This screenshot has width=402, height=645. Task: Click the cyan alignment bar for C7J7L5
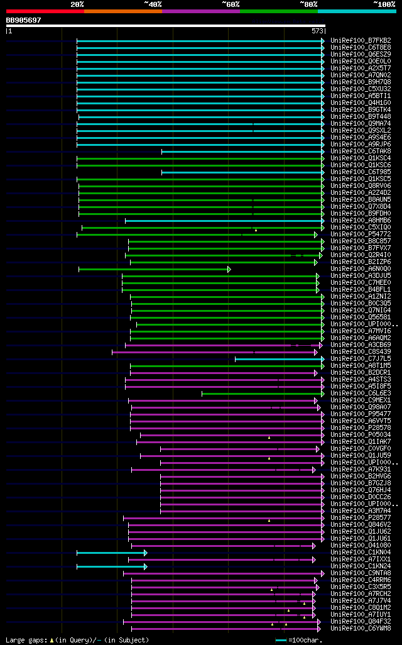tap(280, 359)
